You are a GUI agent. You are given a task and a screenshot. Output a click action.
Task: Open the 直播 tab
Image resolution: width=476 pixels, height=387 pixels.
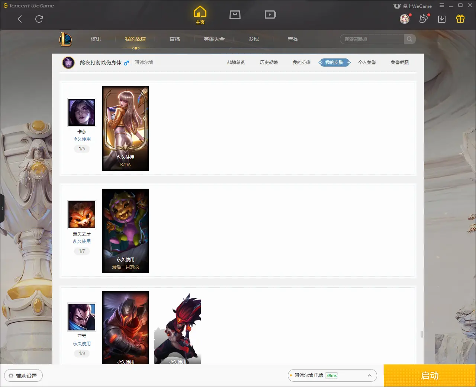tap(175, 39)
